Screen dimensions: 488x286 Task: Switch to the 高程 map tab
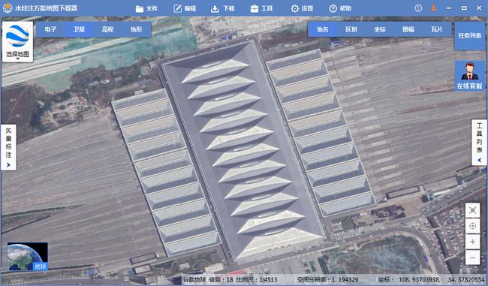[107, 29]
